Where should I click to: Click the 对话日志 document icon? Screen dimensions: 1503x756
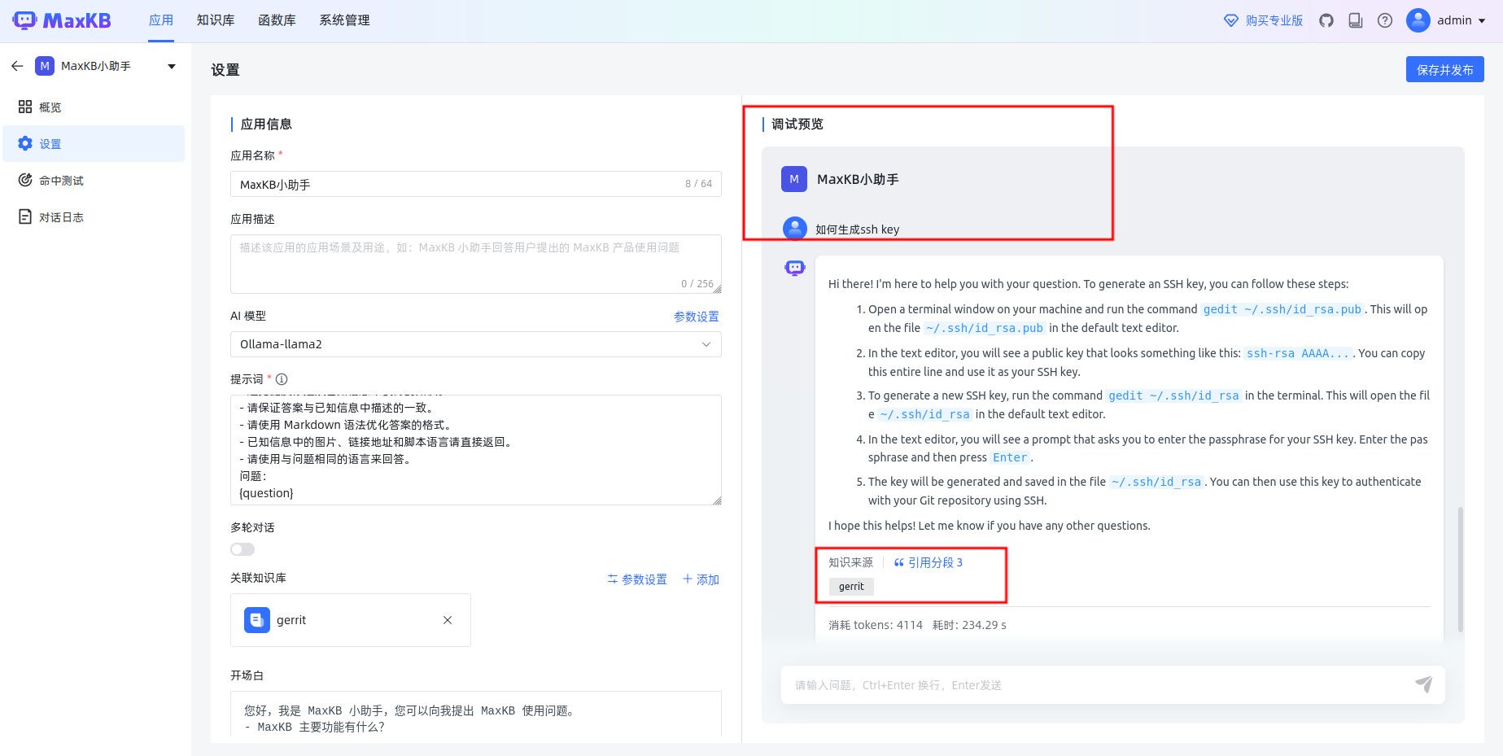pos(25,216)
